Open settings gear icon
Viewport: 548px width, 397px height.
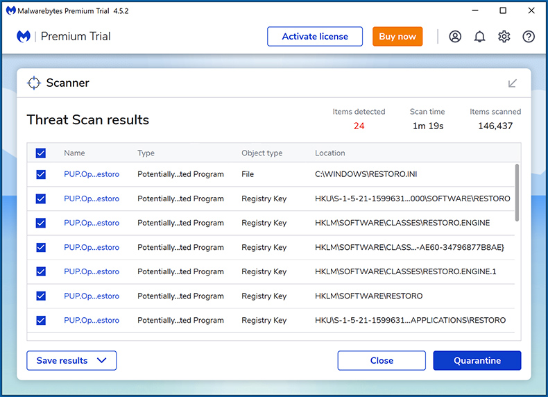pyautogui.click(x=504, y=36)
